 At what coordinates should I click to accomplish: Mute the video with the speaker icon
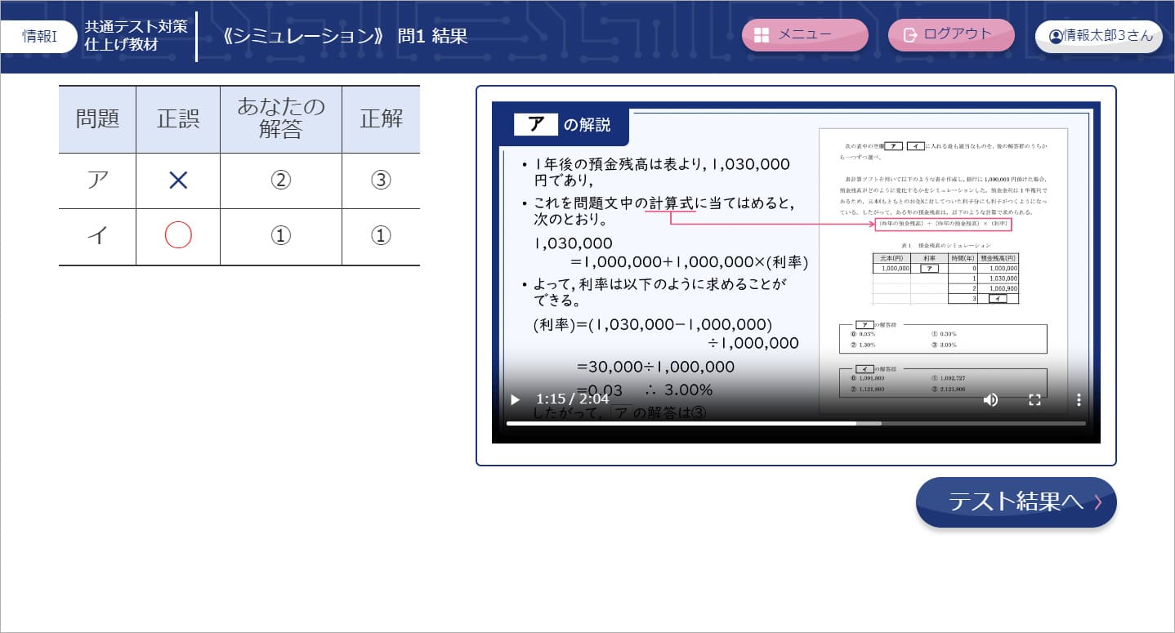point(990,399)
